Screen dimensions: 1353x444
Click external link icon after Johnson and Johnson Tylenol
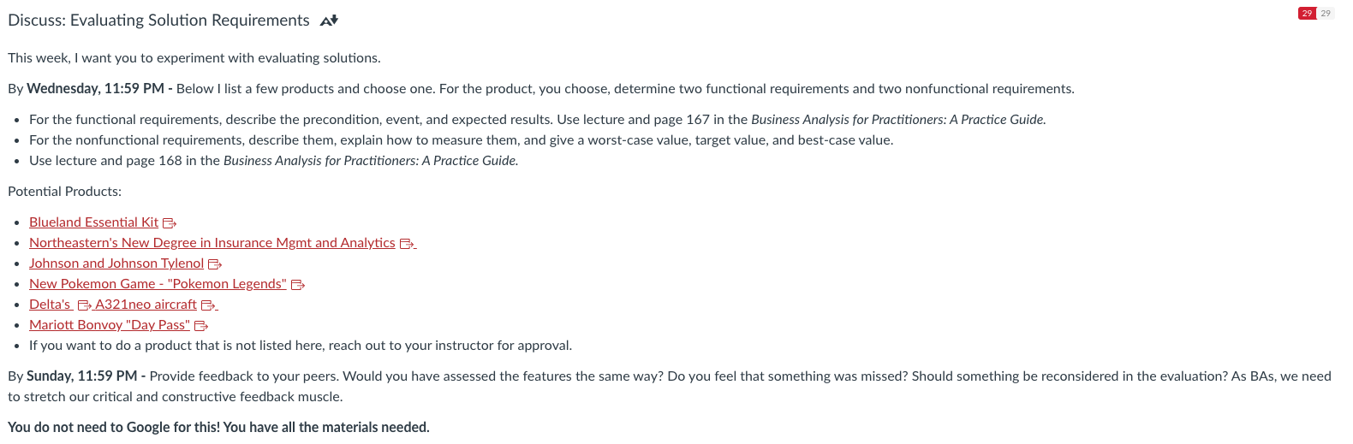click(215, 264)
